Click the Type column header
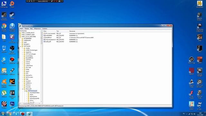The image size is (206, 116). (x=62, y=31)
